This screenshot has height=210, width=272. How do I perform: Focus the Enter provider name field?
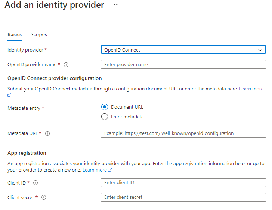tap(183, 65)
